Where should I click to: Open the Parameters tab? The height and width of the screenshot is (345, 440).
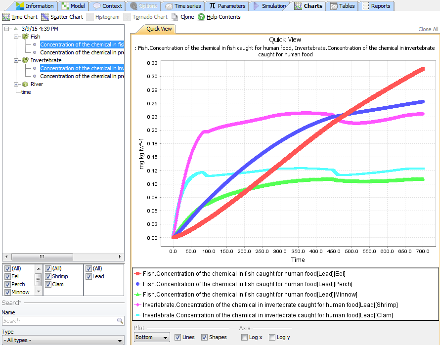pyautogui.click(x=227, y=6)
